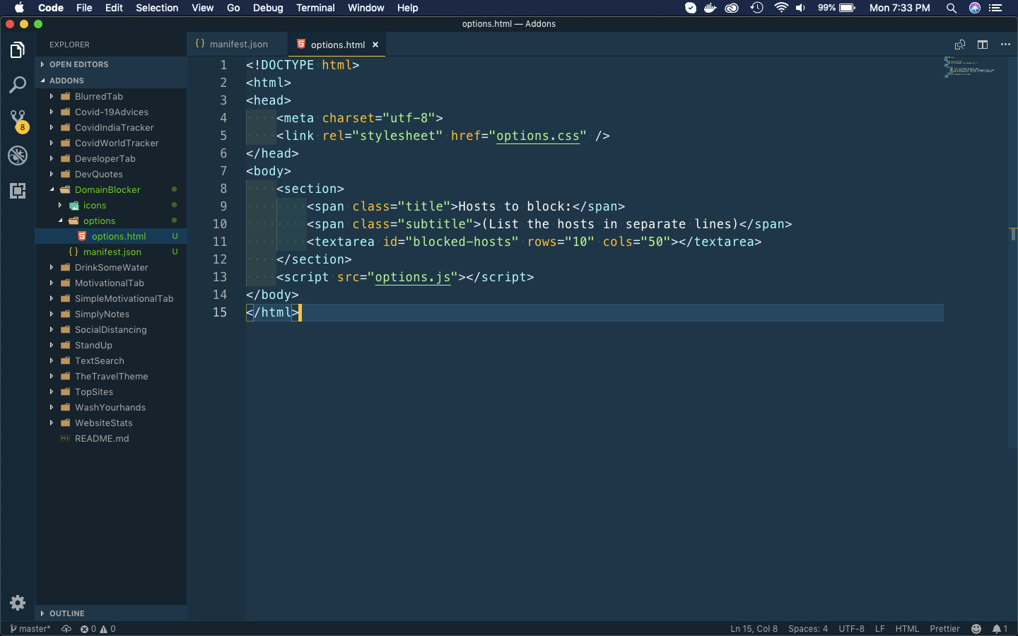This screenshot has height=636, width=1018.
Task: Open the More Actions ellipsis menu
Action: 1005,45
